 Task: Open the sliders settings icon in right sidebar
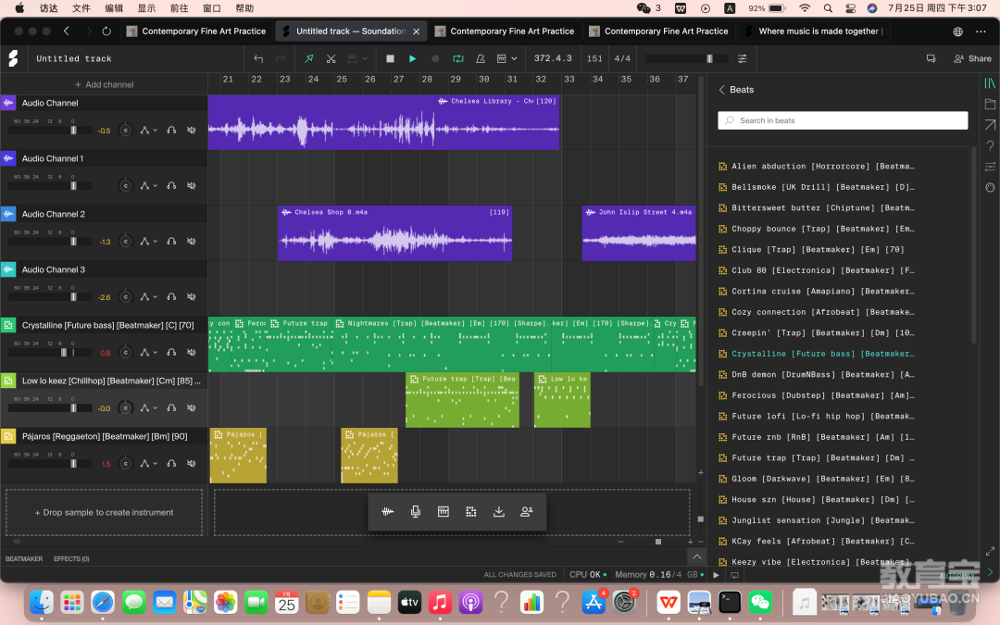tap(990, 167)
